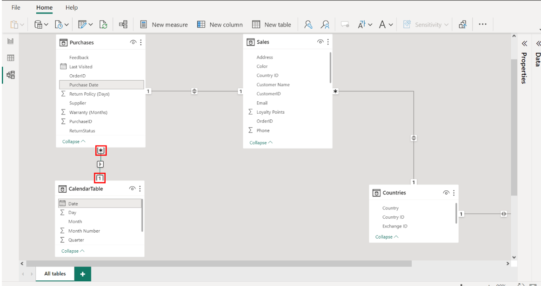Collapse the Purchases table card

click(x=73, y=142)
